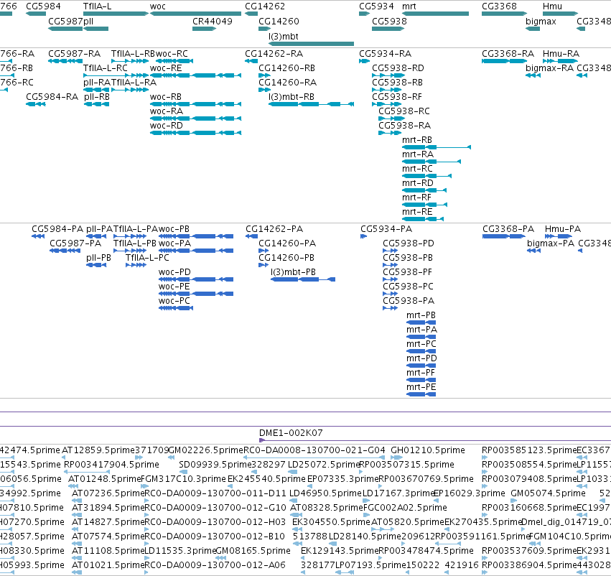The image size is (611, 576).
Task: Click the Hmu-PA protein label
Action: (x=563, y=229)
